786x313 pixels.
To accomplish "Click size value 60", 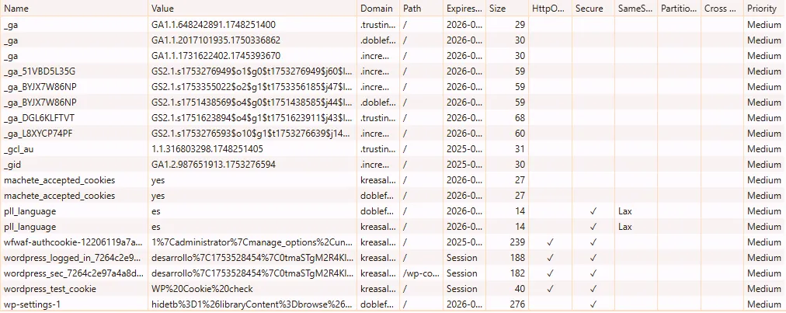I will (520, 134).
